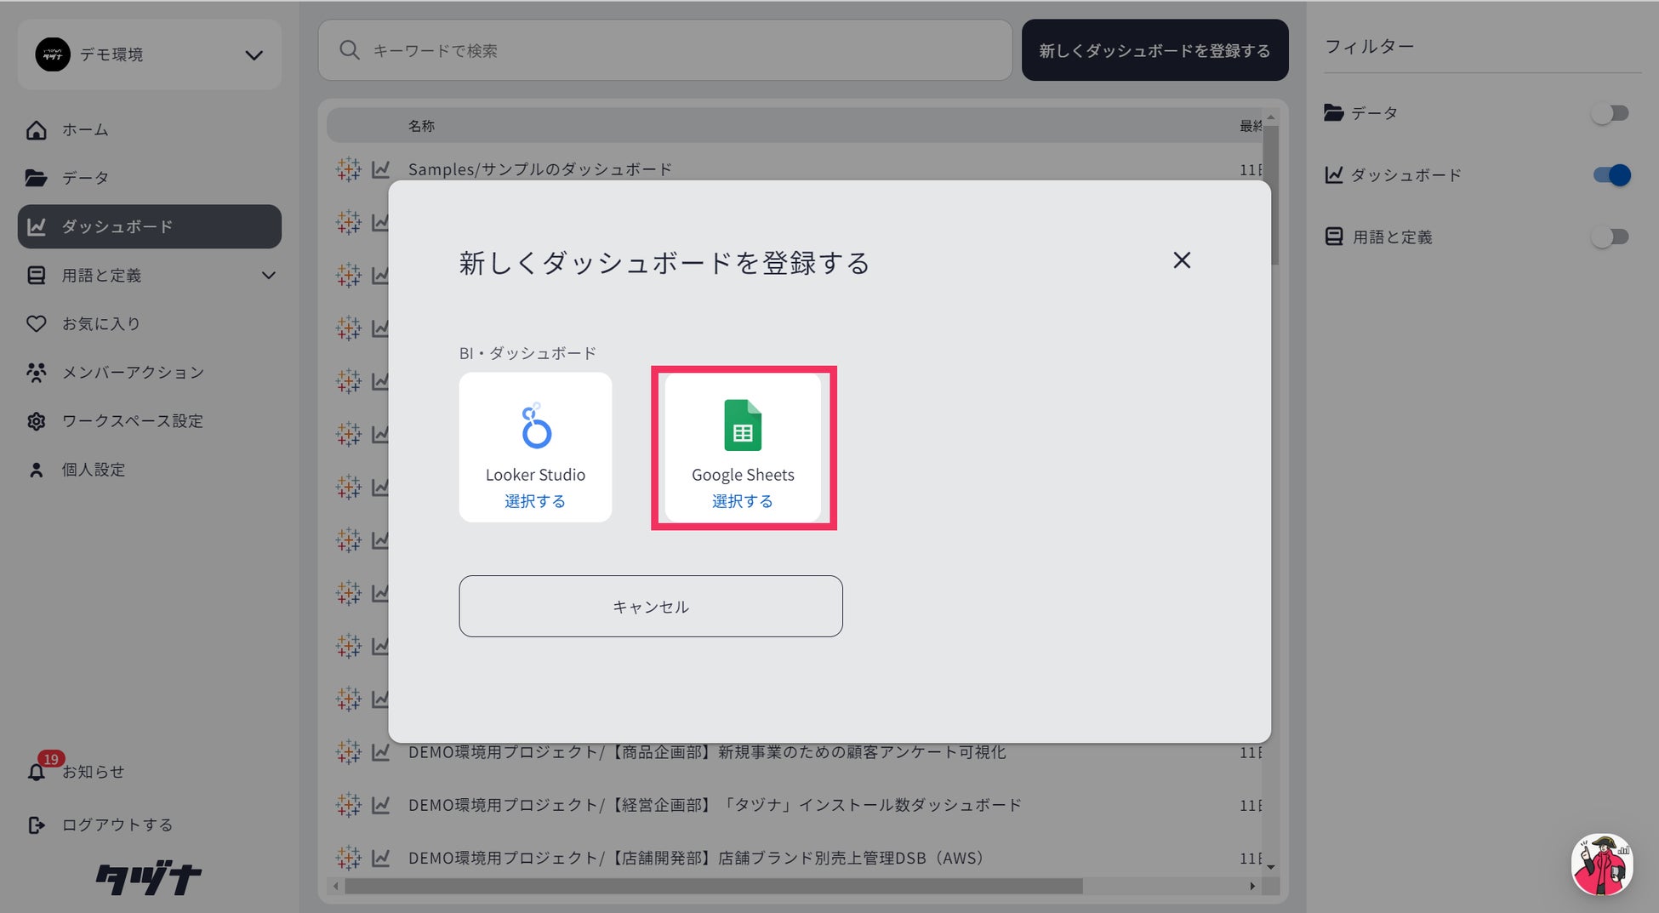This screenshot has height=913, width=1659.
Task: Select the Looker Studio card
Action: pyautogui.click(x=535, y=447)
